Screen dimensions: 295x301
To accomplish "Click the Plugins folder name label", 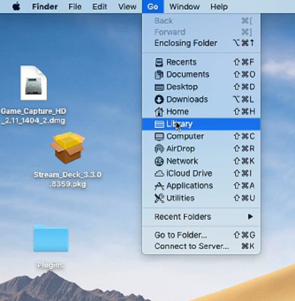I will pyautogui.click(x=50, y=265).
